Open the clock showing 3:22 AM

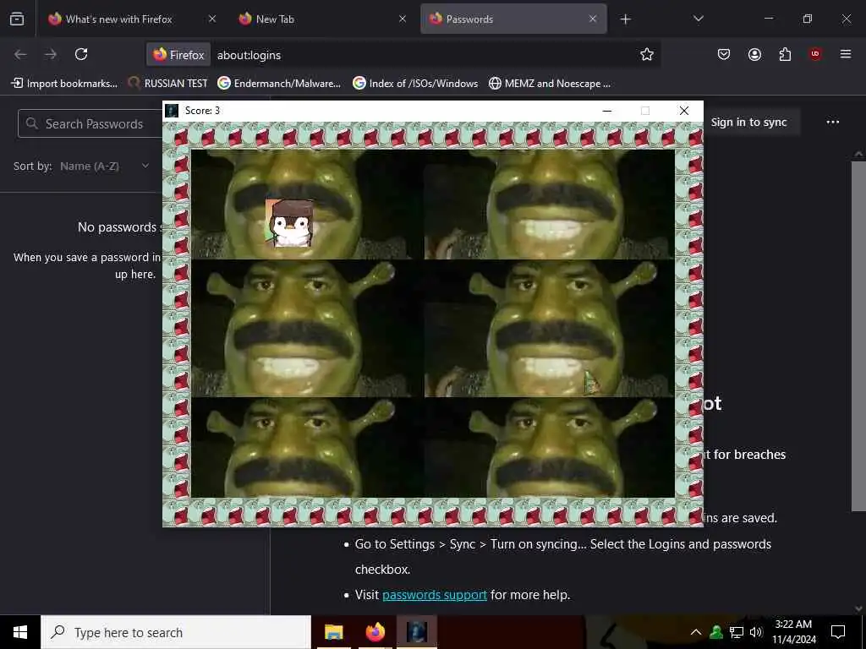click(x=793, y=632)
